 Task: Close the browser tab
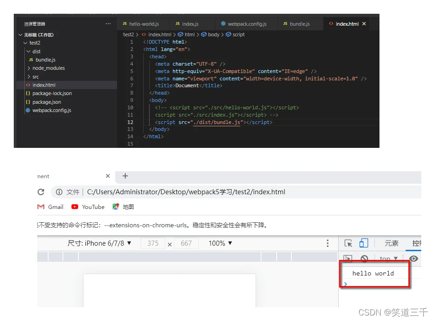[108, 176]
